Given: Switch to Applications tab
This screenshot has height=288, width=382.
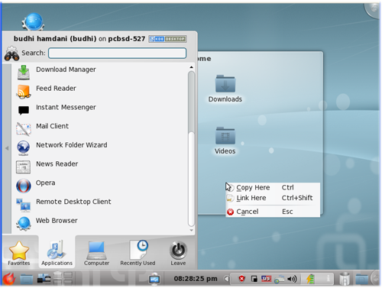Looking at the screenshot, I should click(57, 253).
